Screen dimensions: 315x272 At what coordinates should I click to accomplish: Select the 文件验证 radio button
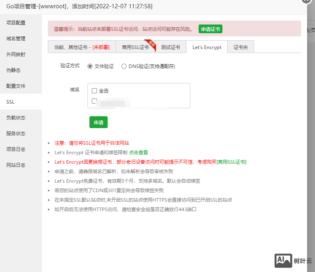click(x=90, y=66)
